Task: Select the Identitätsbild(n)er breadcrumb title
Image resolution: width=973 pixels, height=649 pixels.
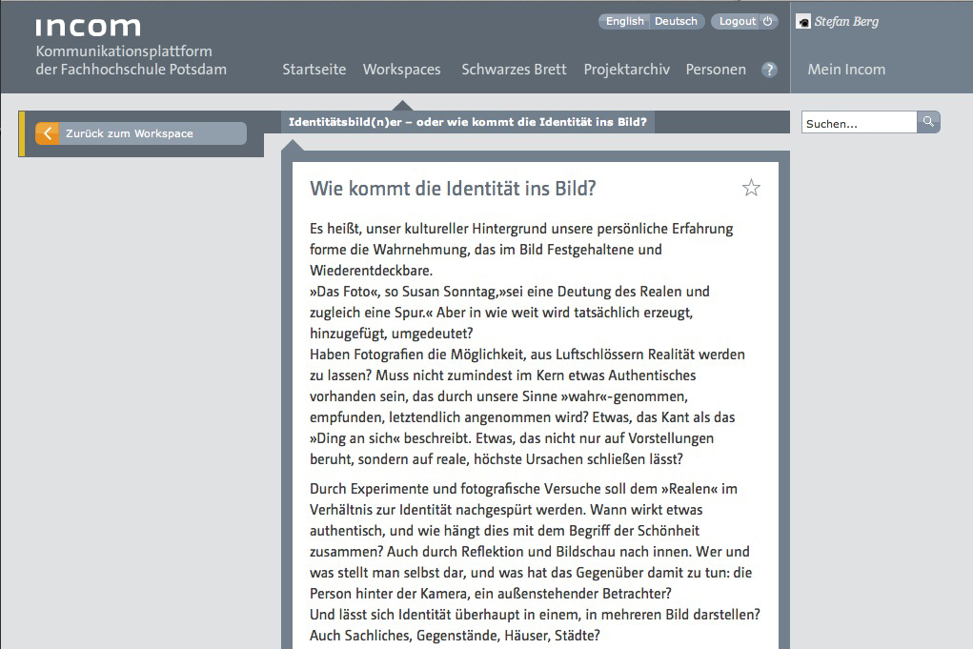Action: [467, 122]
